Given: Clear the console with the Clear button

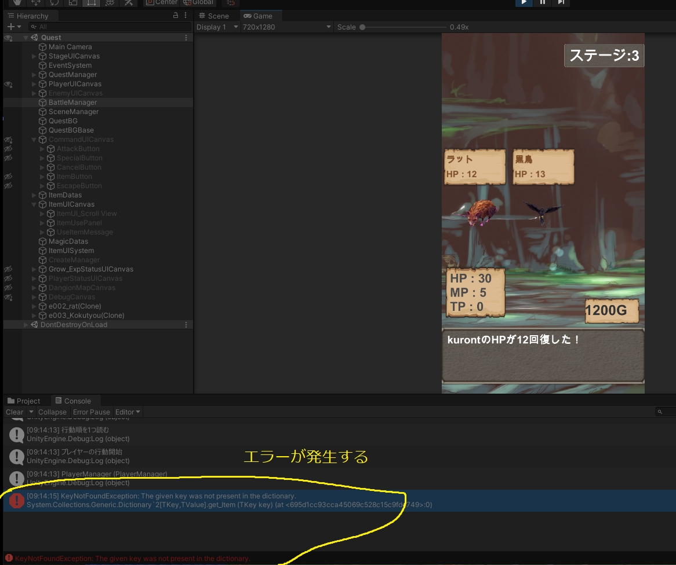Looking at the screenshot, I should tap(14, 412).
